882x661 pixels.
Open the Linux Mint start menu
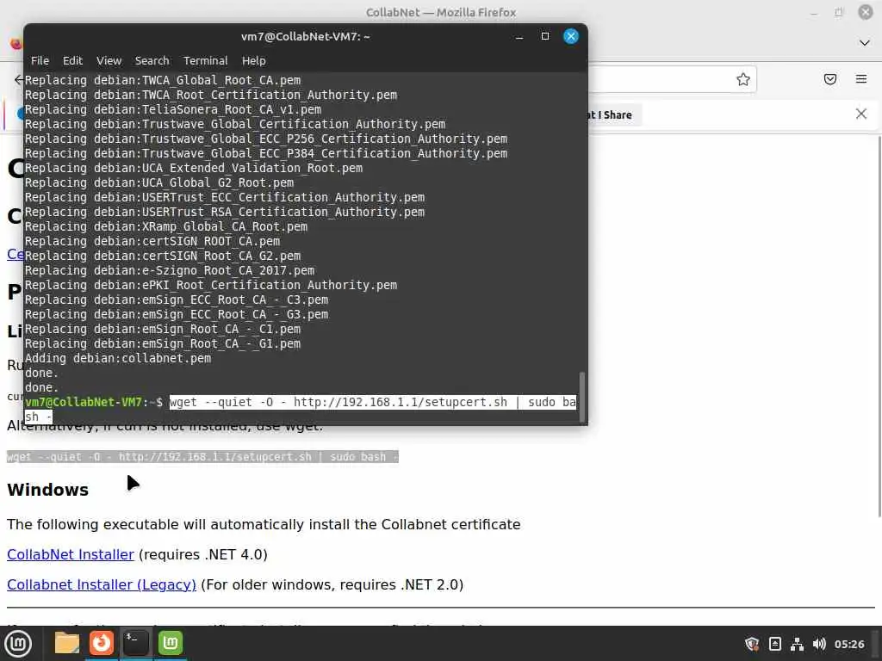(18, 644)
